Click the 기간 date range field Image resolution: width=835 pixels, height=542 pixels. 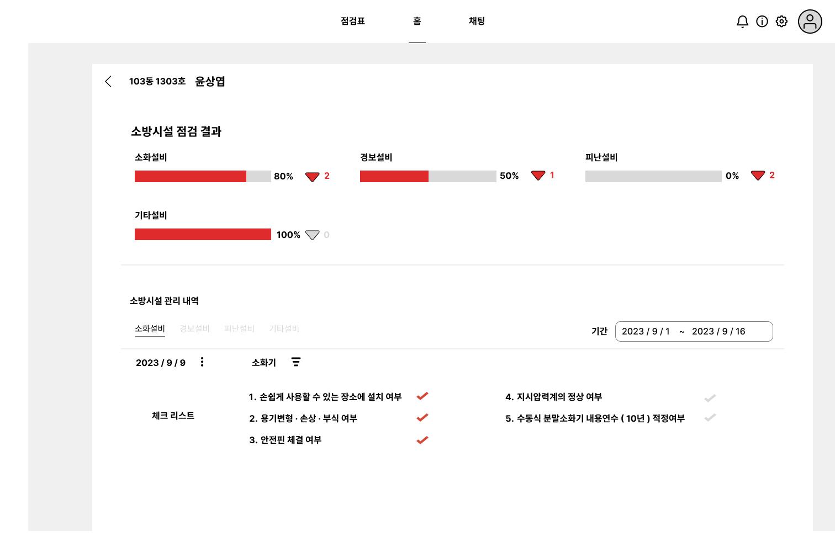tap(694, 331)
